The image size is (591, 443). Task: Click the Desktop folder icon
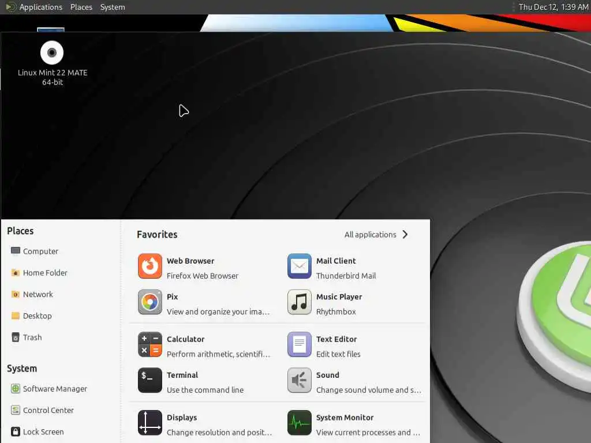click(x=16, y=316)
